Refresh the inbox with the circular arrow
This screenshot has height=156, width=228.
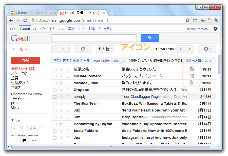83,49
